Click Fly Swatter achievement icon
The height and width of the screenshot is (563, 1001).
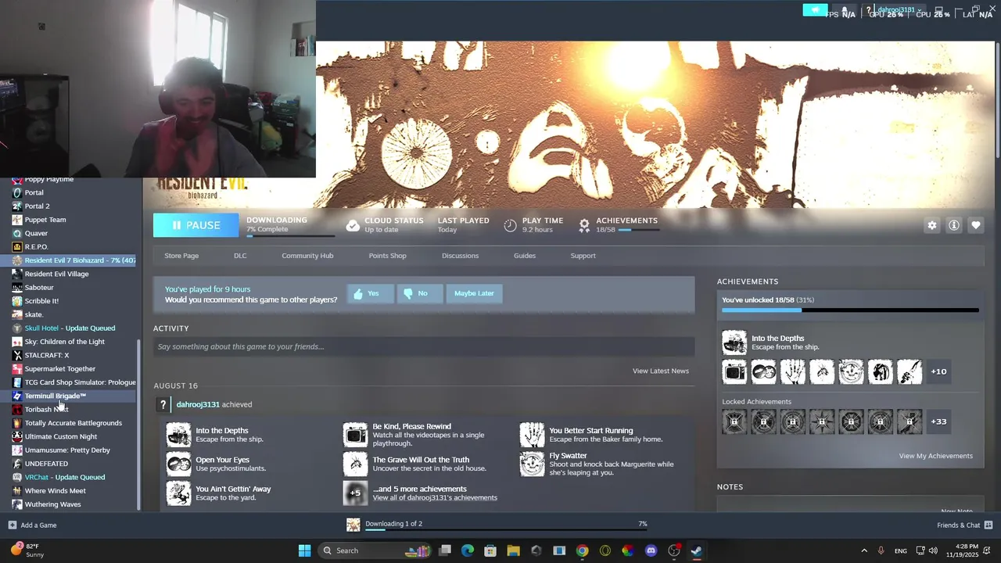point(532,464)
